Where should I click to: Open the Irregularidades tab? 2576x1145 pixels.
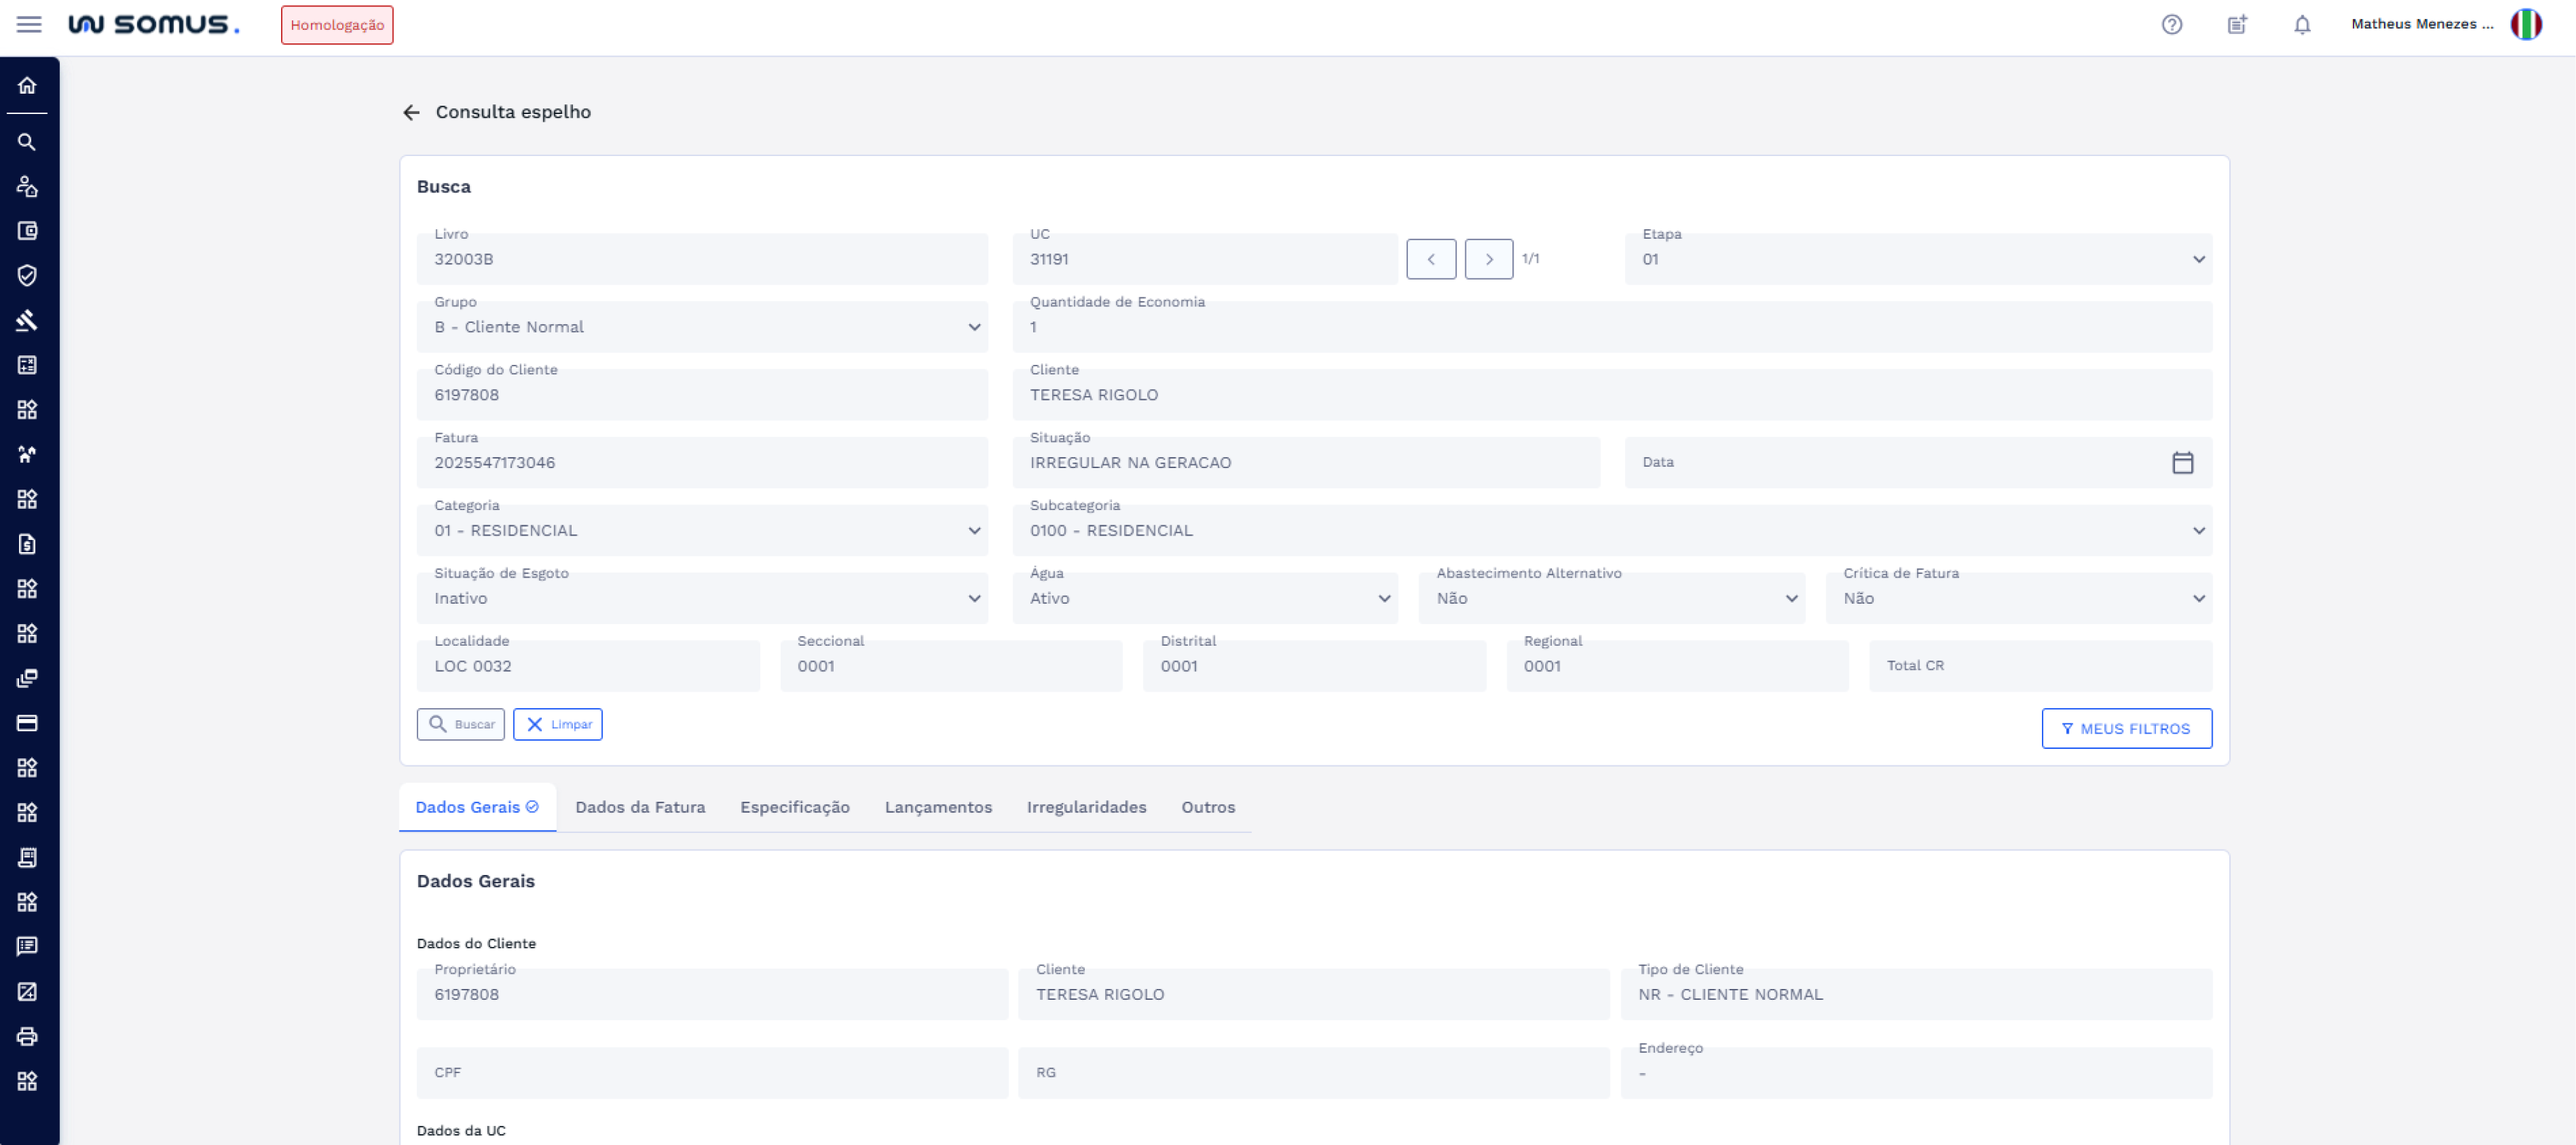(1086, 807)
